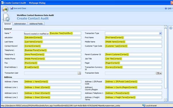Click the Telephone1 input field
Image resolution: width=173 pixels, height=108 pixels.
[x=53, y=50]
